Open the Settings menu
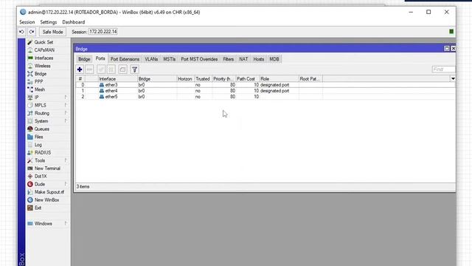Image resolution: width=472 pixels, height=266 pixels. 49,22
